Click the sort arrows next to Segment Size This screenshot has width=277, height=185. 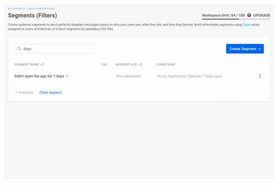tap(140, 65)
